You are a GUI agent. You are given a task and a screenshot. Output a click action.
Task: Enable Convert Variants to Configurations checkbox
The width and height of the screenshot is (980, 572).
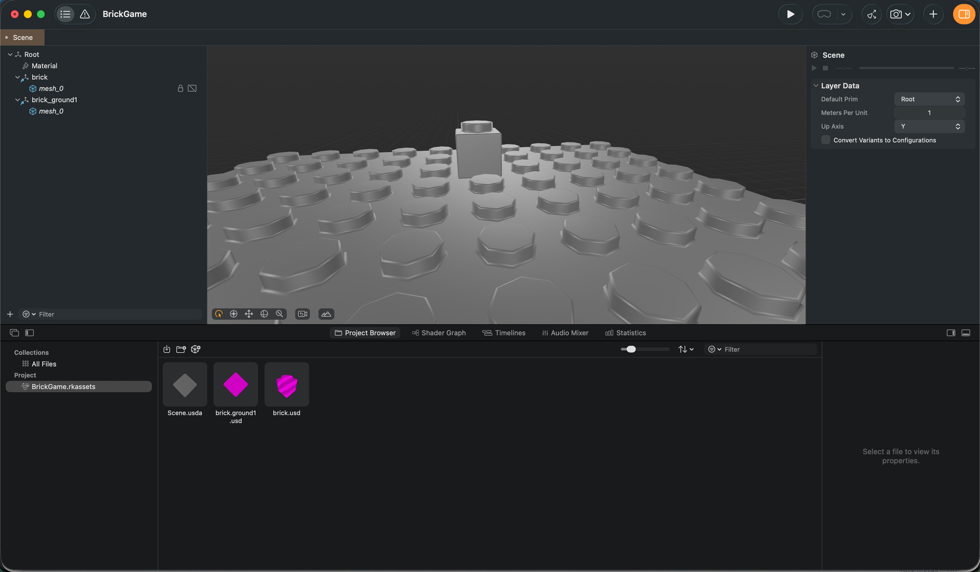[826, 140]
